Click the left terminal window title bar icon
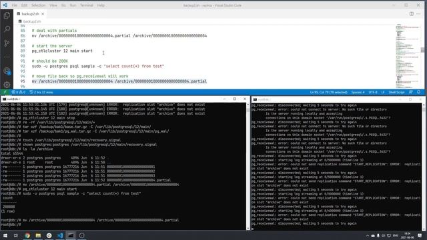Image resolution: width=427 pixels, height=240 pixels. (5, 99)
